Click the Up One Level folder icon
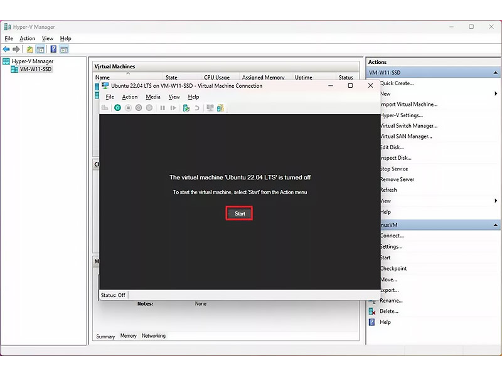This screenshot has height=376, width=502. pos(29,50)
